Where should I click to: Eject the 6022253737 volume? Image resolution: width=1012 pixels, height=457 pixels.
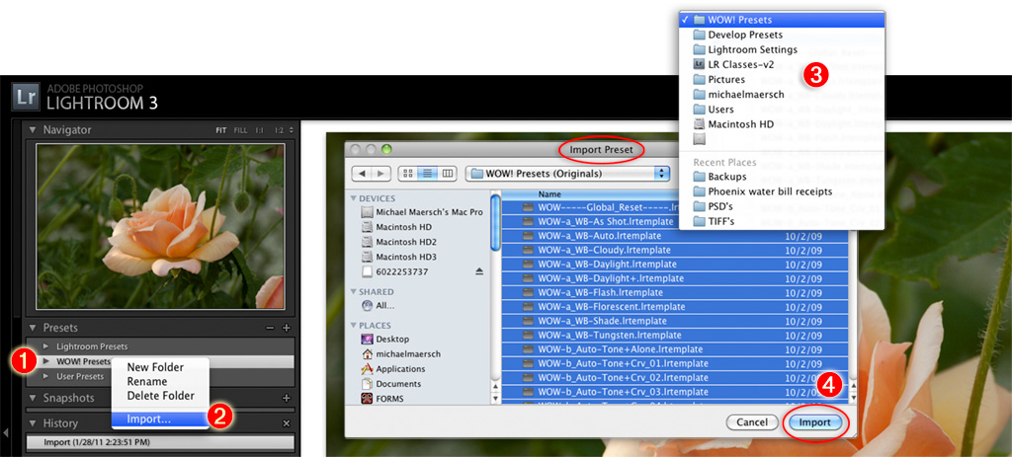tap(479, 272)
